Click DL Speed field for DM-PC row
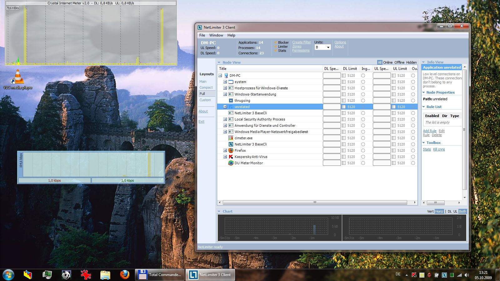Image resolution: width=500 pixels, height=281 pixels. [332, 76]
